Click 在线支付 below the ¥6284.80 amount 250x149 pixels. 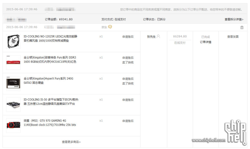coord(180,43)
